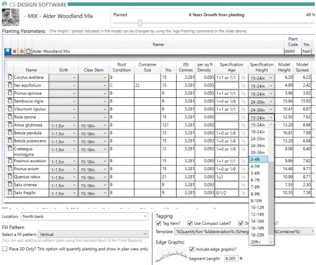Click the document icon for Prunus spinosa

[10, 93]
